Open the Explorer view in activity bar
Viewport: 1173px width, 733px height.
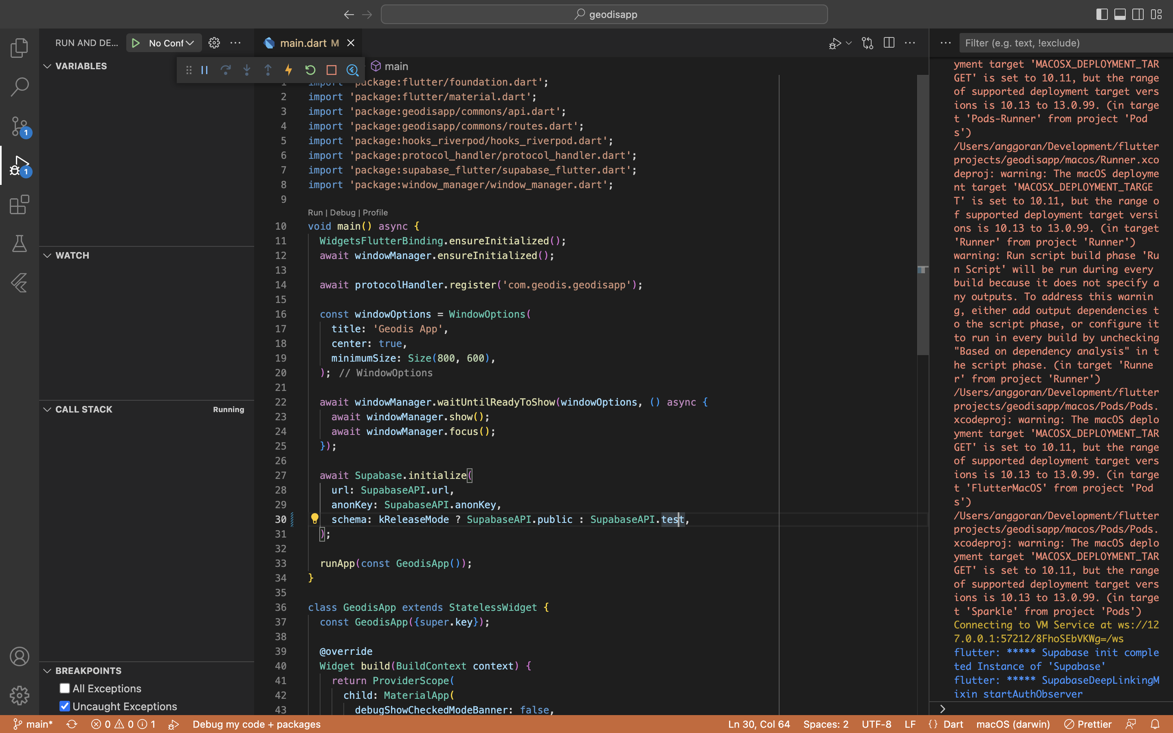[20, 48]
